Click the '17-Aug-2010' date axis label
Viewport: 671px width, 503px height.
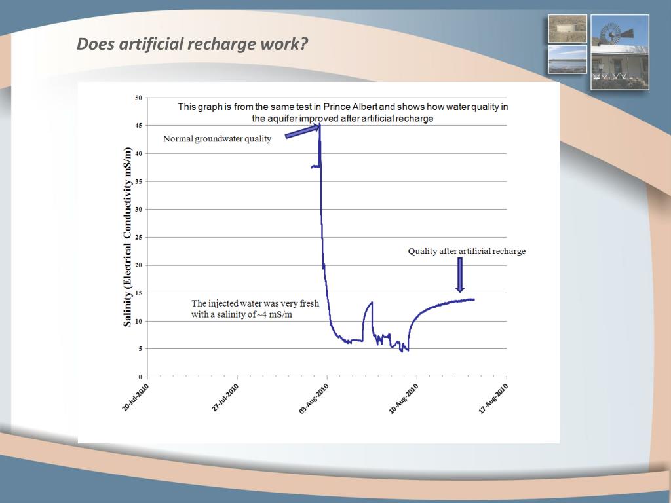point(493,399)
